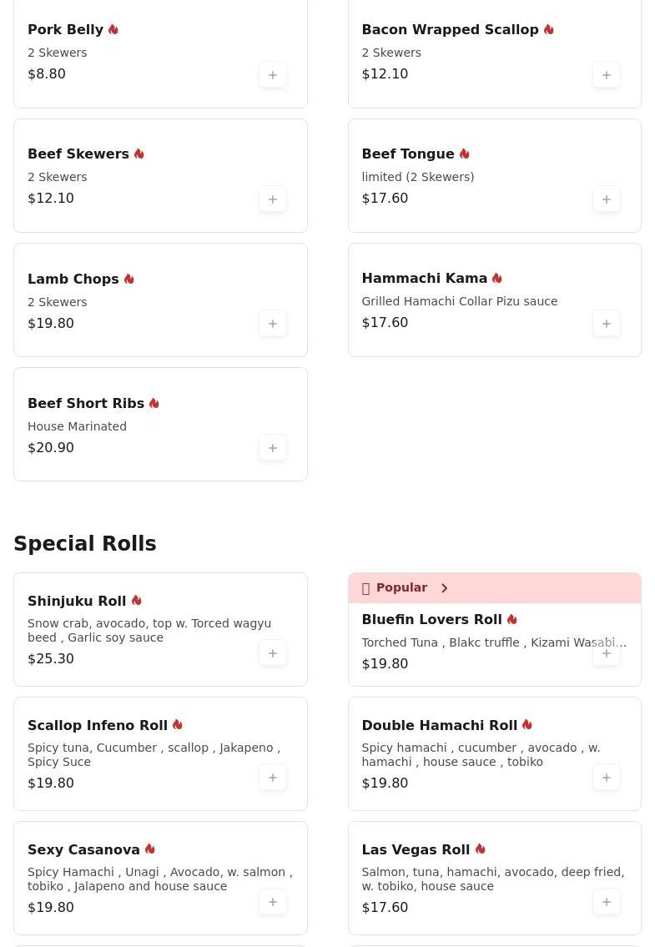Add Beef Tongue skewers to cart
The width and height of the screenshot is (655, 947).
click(x=607, y=199)
